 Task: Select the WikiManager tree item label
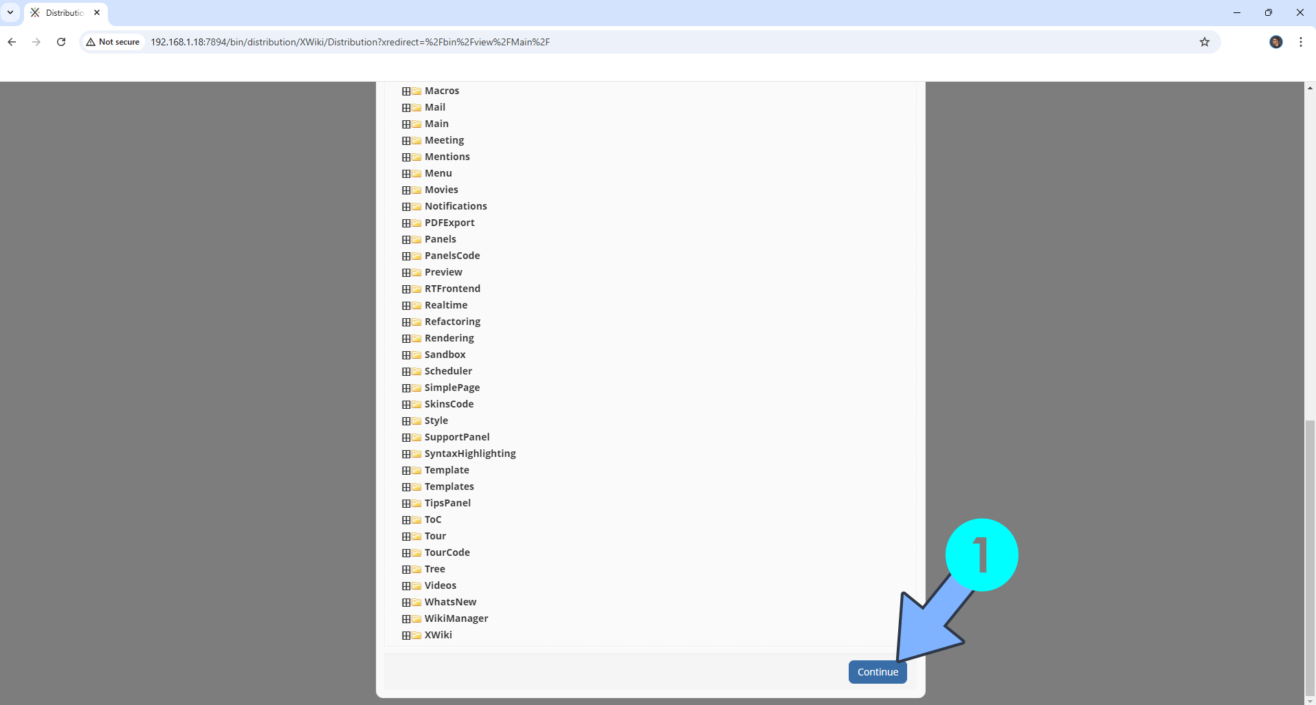(x=456, y=618)
